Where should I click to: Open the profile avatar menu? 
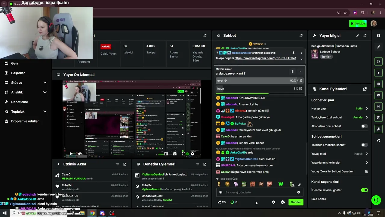pos(374,24)
